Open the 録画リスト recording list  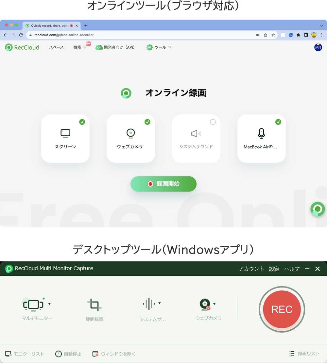pyautogui.click(x=304, y=354)
